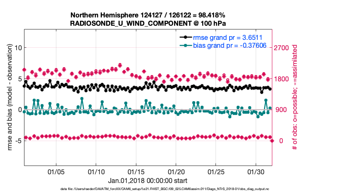Click the RADIOSONDE_U_WIND_COMPONENT subtitle
The height and width of the screenshot is (195, 344).
[147, 23]
